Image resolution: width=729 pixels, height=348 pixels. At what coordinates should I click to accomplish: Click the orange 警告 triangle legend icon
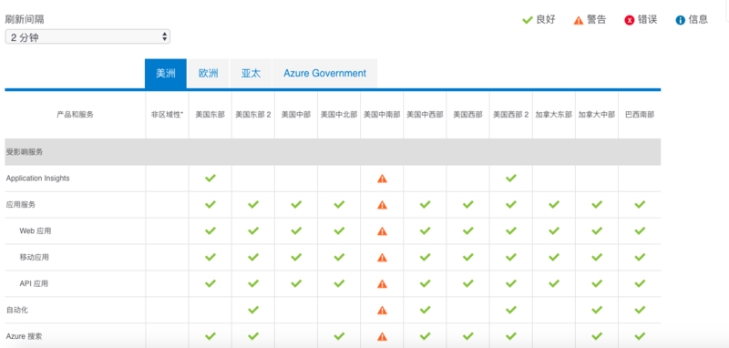[x=579, y=20]
